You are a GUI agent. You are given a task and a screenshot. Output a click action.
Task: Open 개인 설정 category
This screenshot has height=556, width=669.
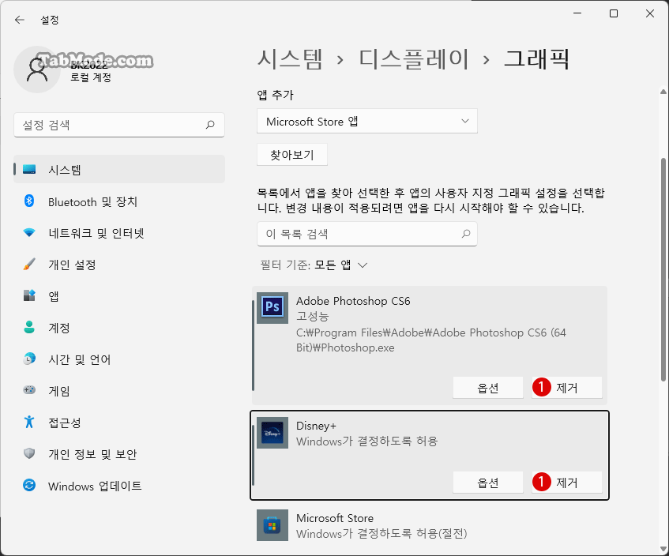pyautogui.click(x=119, y=265)
